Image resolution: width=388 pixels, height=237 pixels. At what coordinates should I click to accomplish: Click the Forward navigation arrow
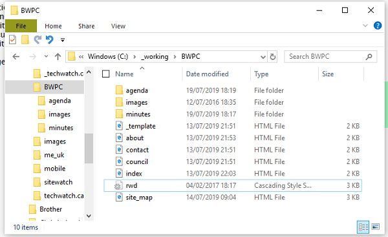33,57
